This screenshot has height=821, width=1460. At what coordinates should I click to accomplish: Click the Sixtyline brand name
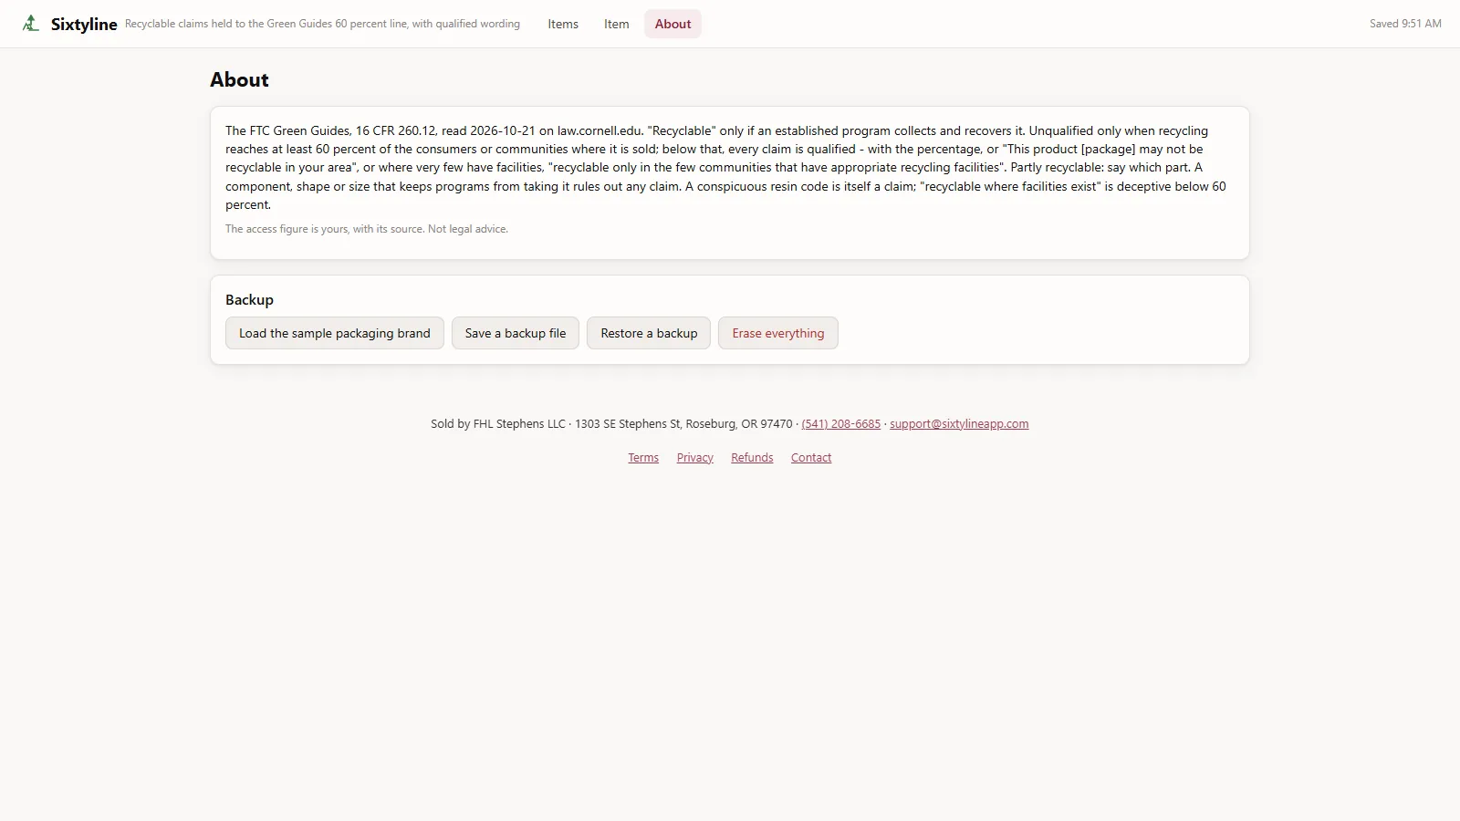pyautogui.click(x=84, y=25)
